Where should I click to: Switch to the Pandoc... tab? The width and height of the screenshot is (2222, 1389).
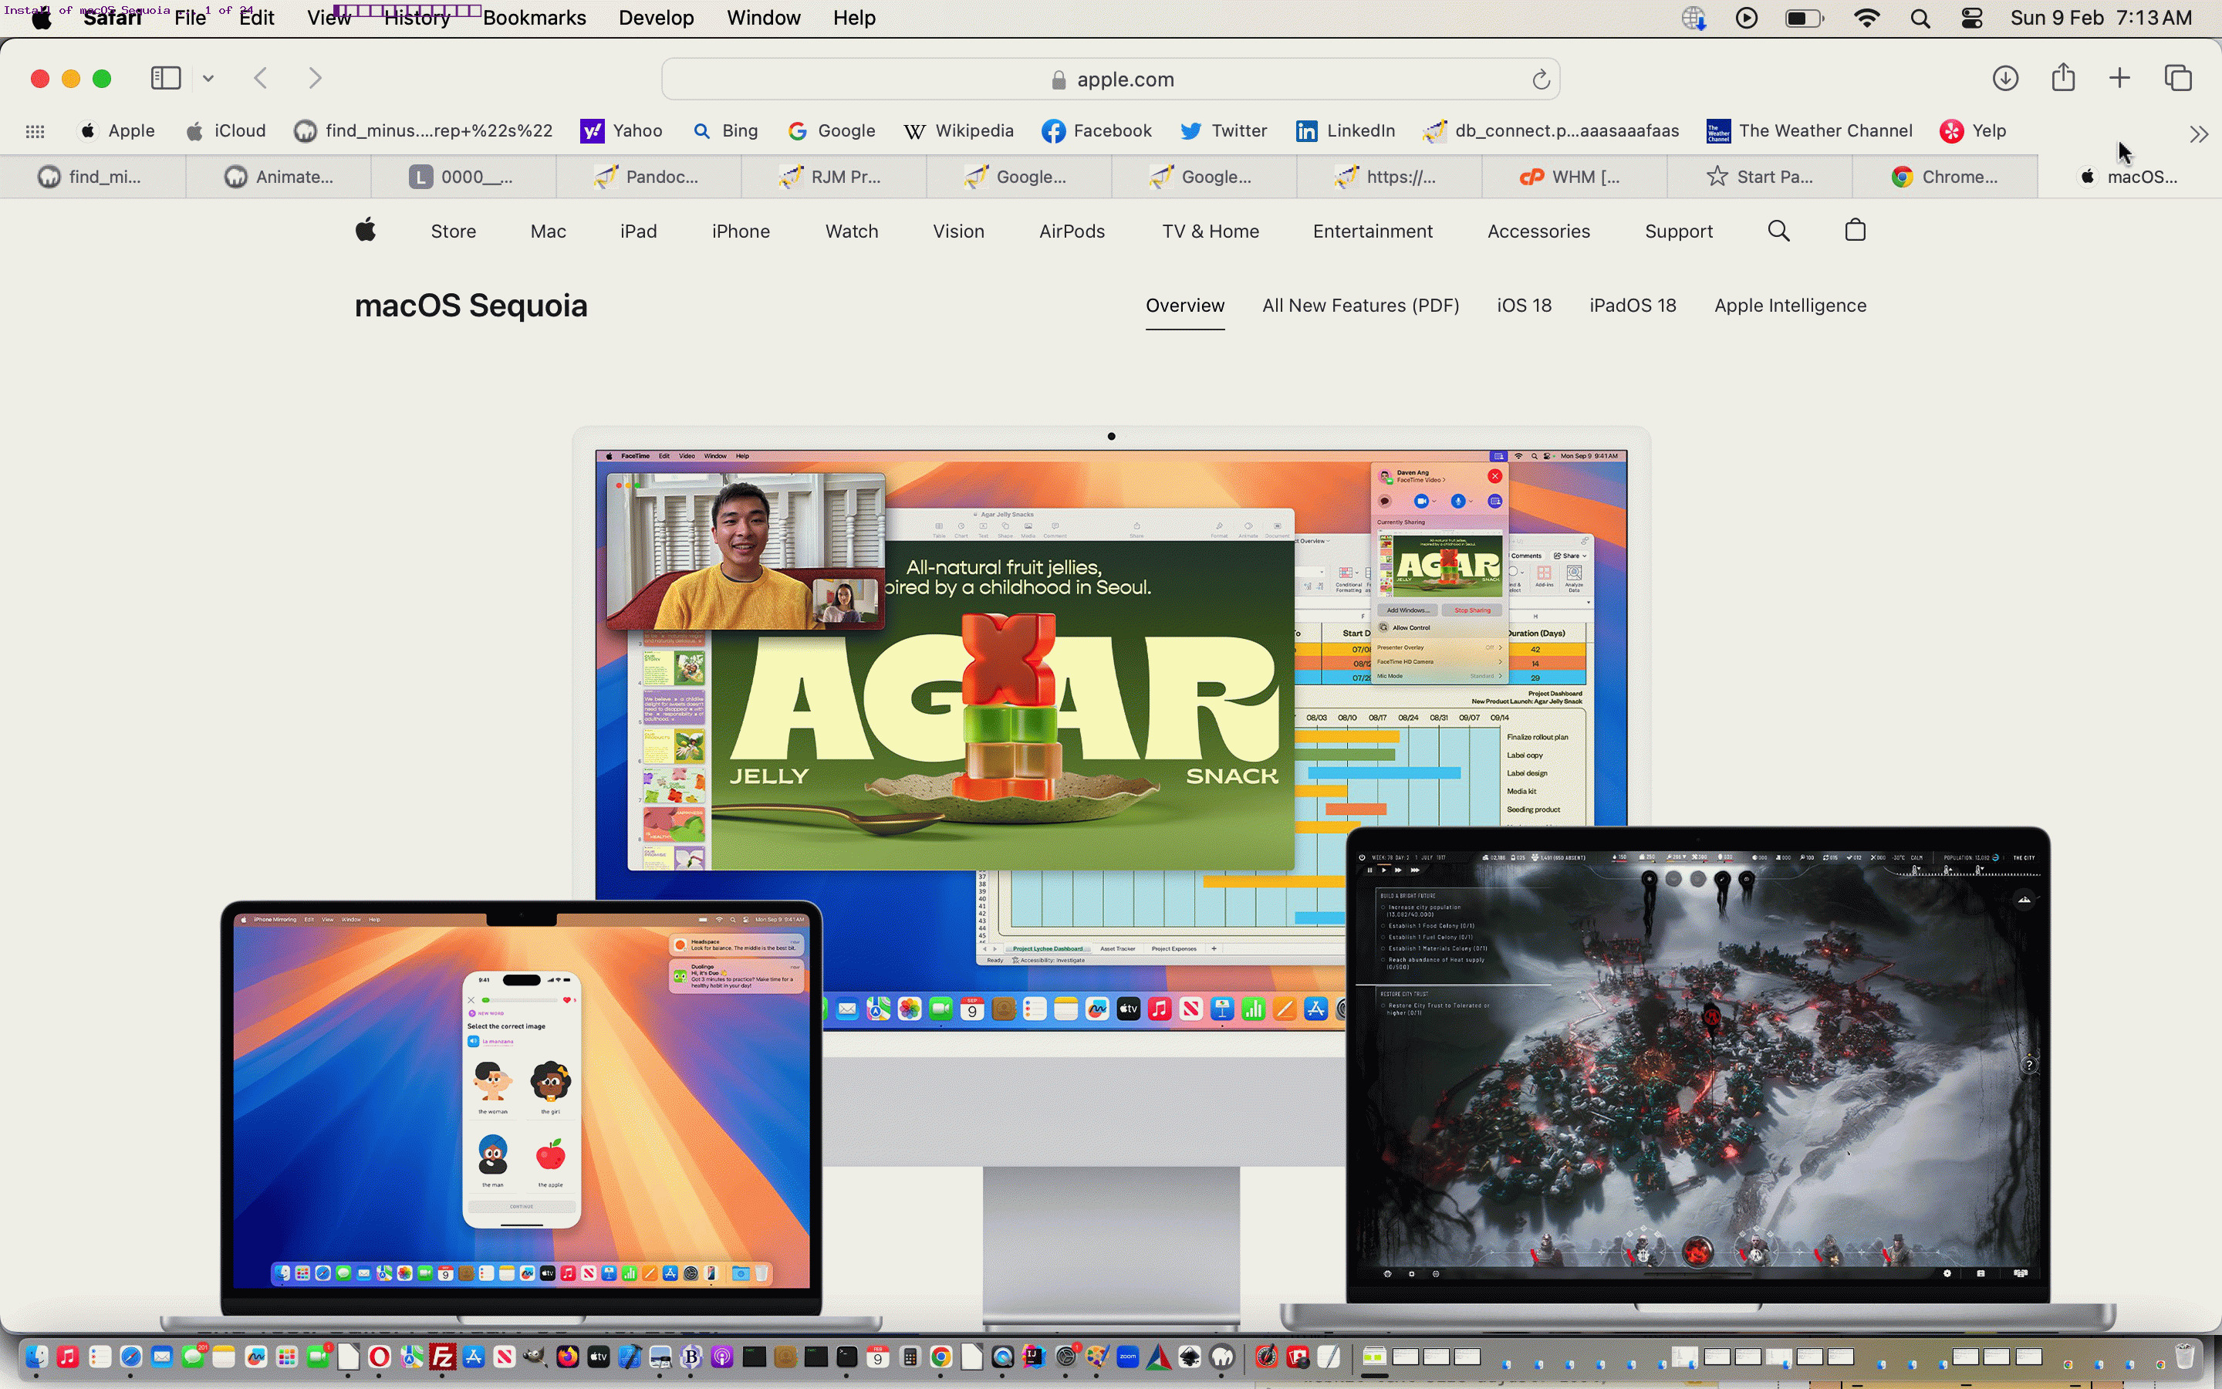click(648, 177)
